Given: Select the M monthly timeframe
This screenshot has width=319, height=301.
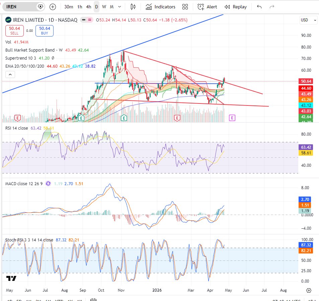Looking at the screenshot, I should click(112, 7).
